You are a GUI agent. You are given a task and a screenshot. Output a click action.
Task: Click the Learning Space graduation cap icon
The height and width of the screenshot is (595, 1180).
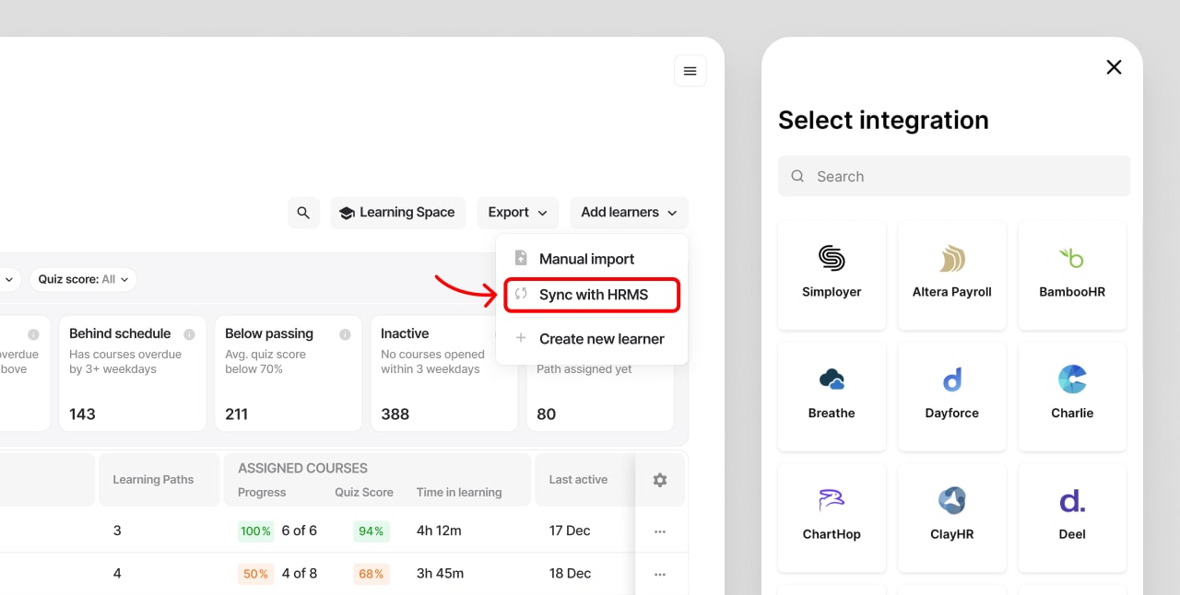(347, 213)
